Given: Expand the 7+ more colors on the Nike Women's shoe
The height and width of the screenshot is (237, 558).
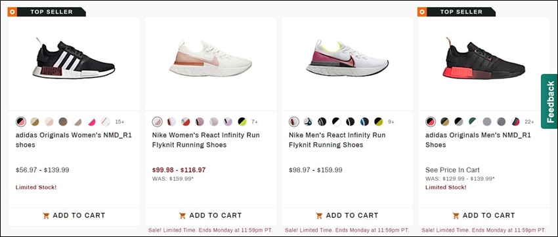Looking at the screenshot, I should (x=255, y=122).
